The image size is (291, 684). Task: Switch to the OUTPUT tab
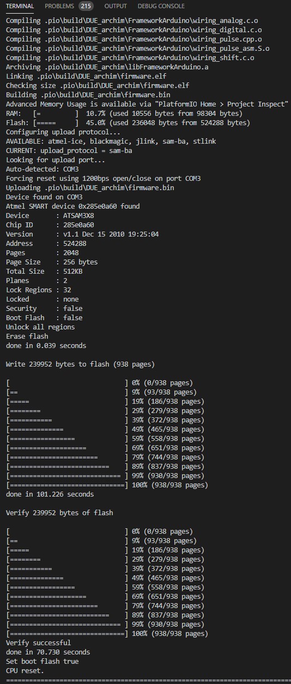[116, 6]
